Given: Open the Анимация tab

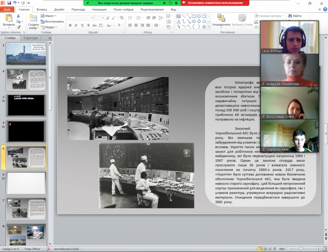Looking at the screenshot, I should 99,9.
